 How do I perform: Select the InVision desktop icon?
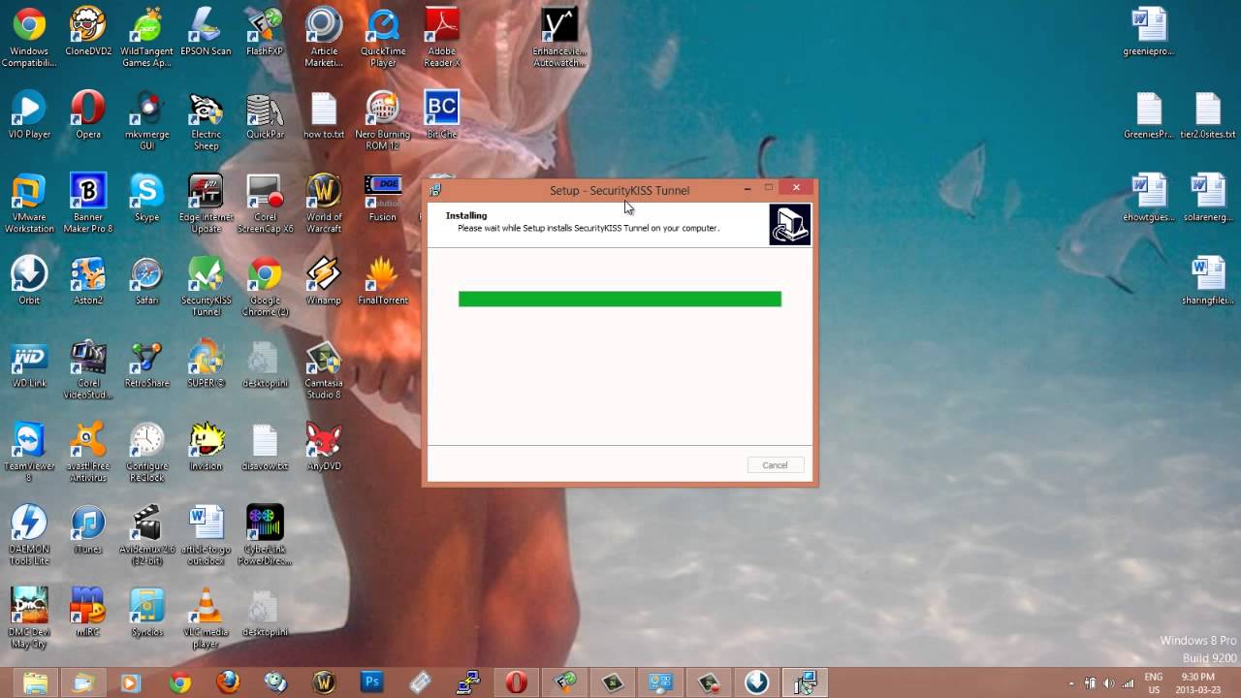(206, 446)
